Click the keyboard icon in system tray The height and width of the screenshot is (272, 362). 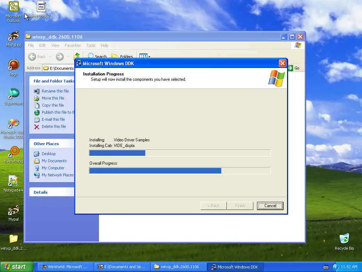(x=326, y=267)
